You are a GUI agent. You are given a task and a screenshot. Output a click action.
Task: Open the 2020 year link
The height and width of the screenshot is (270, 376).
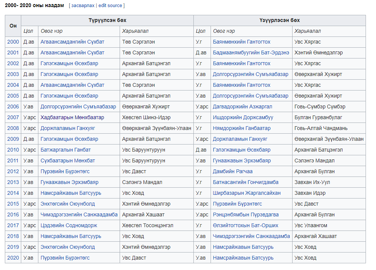coord(13,258)
